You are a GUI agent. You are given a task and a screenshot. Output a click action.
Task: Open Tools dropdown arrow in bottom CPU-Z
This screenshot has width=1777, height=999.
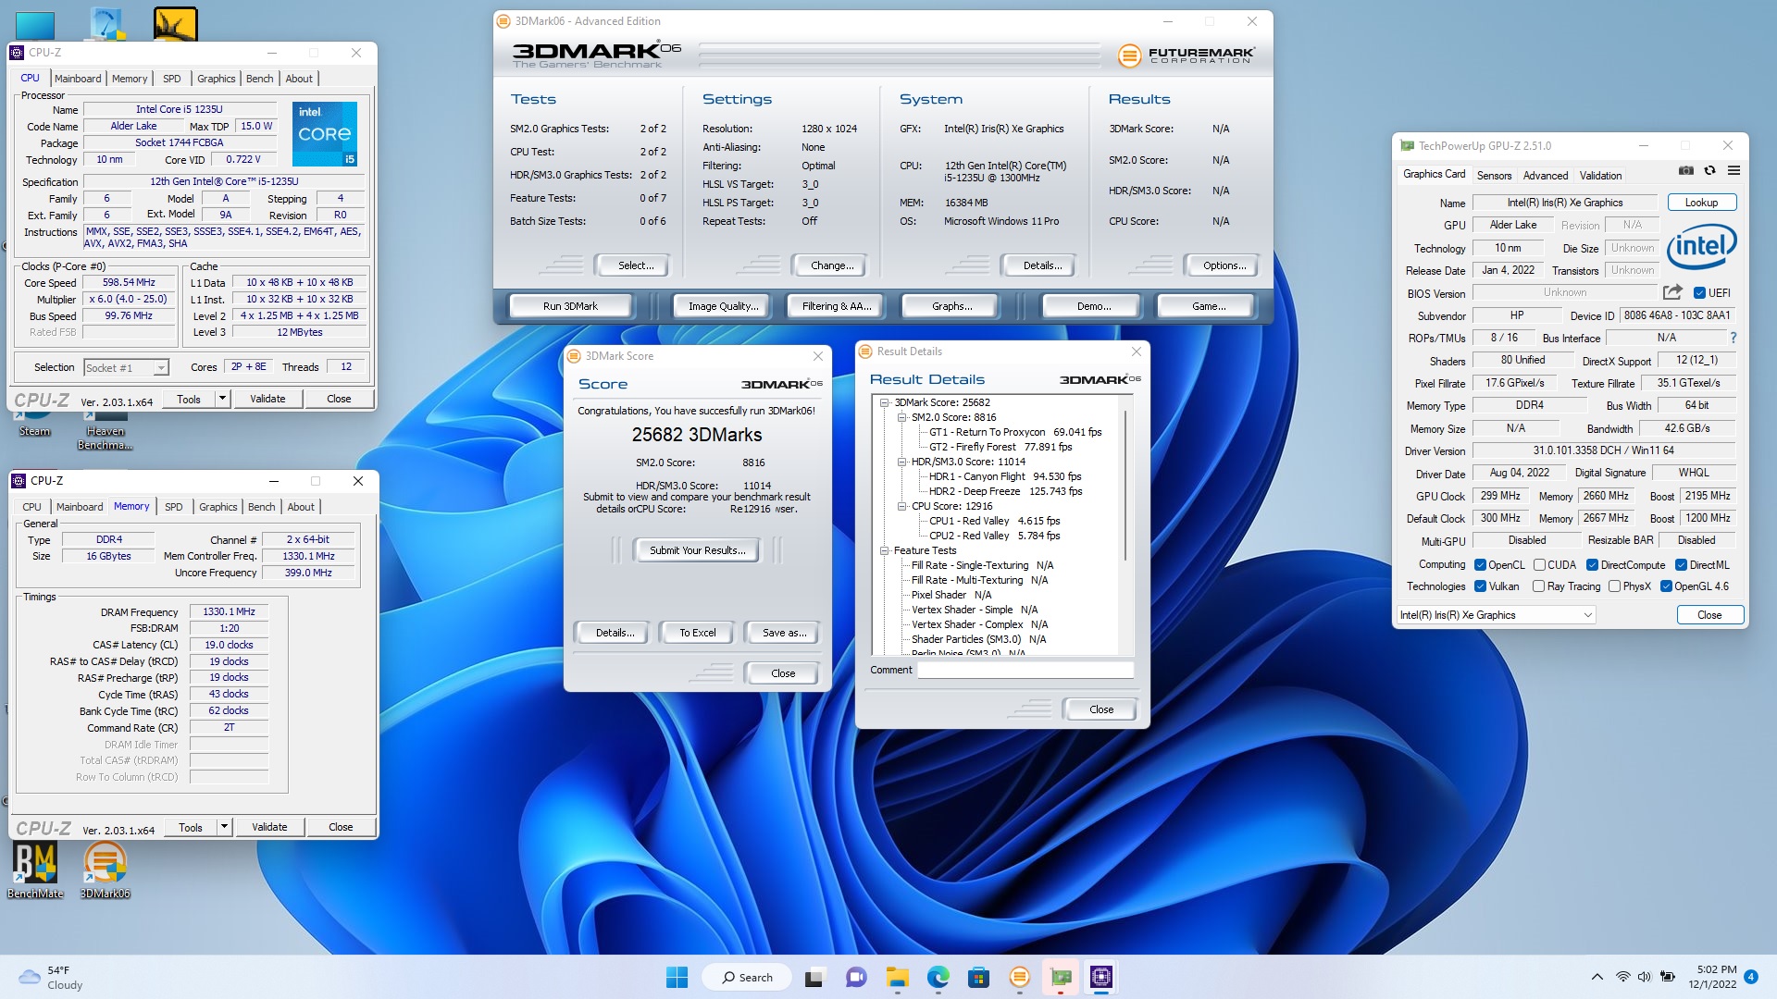pos(223,827)
